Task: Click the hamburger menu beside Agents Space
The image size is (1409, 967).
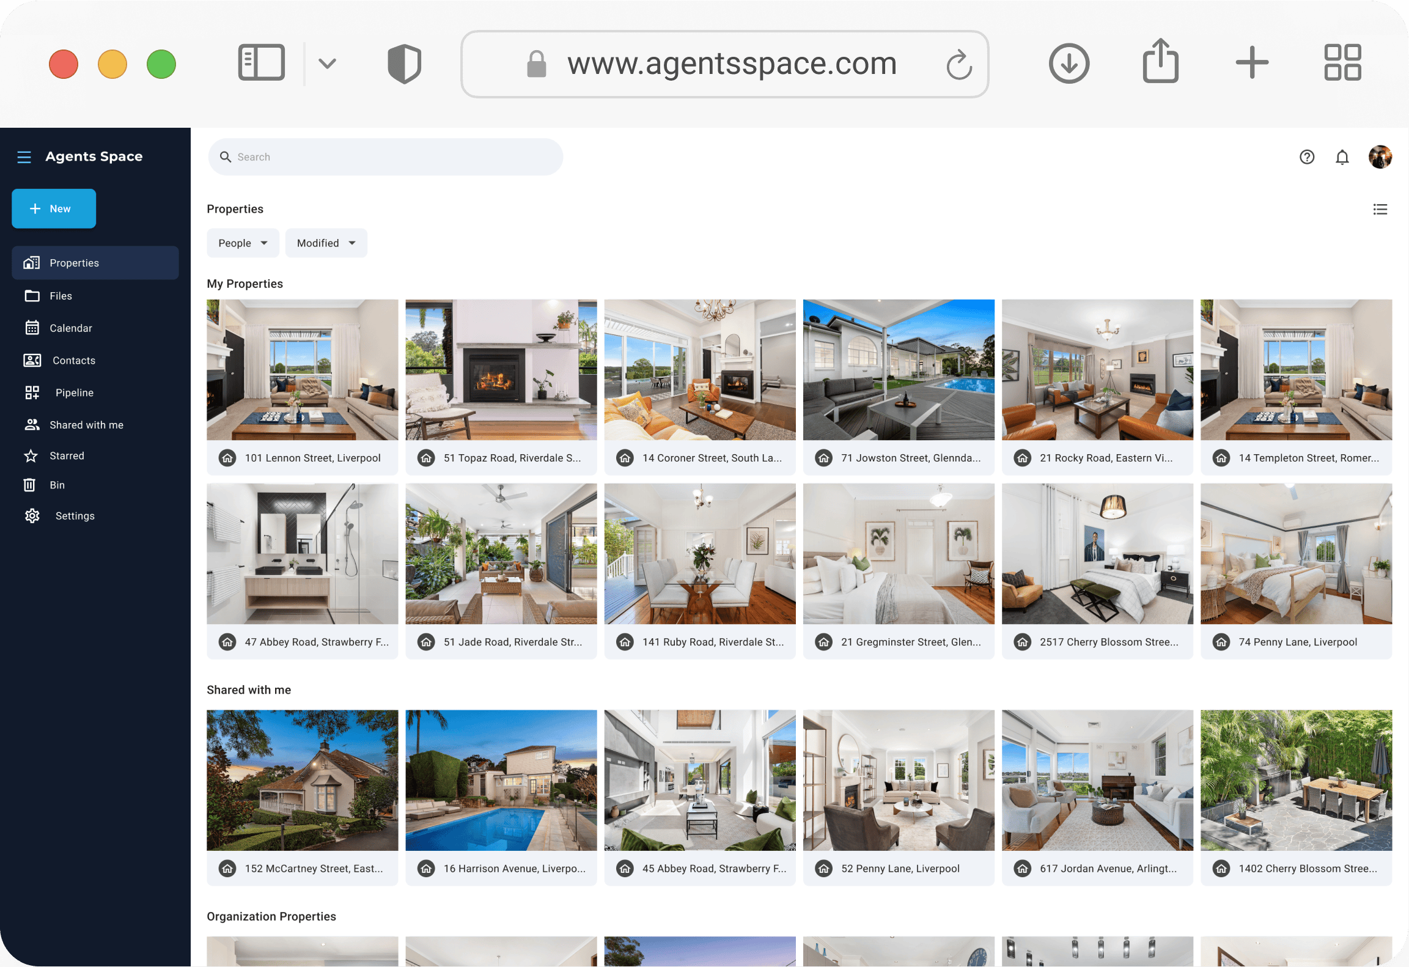Action: pos(24,157)
